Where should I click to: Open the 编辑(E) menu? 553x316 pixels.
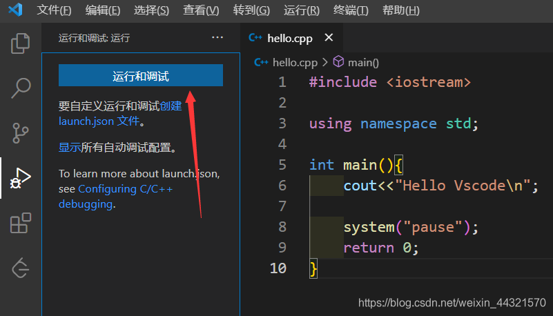click(x=103, y=10)
